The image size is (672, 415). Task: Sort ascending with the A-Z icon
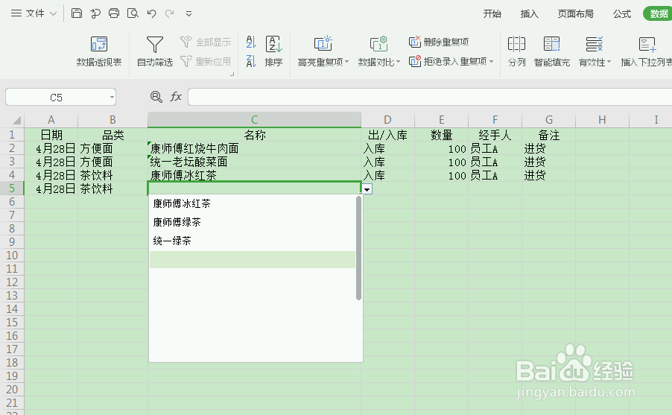click(x=251, y=42)
